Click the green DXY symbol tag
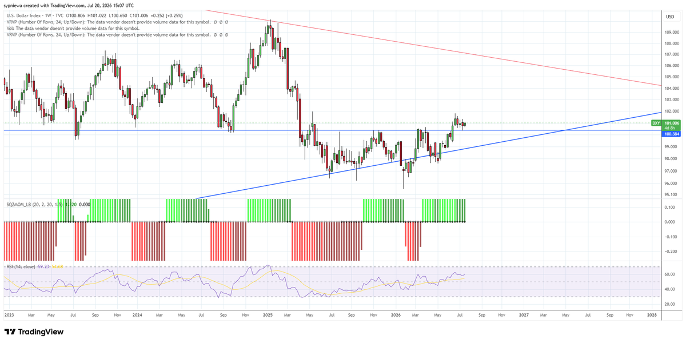This screenshot has height=343, width=686. click(x=656, y=123)
